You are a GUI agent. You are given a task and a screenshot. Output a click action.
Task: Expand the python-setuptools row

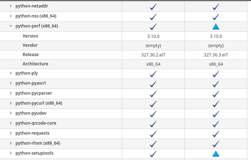click(x=11, y=153)
